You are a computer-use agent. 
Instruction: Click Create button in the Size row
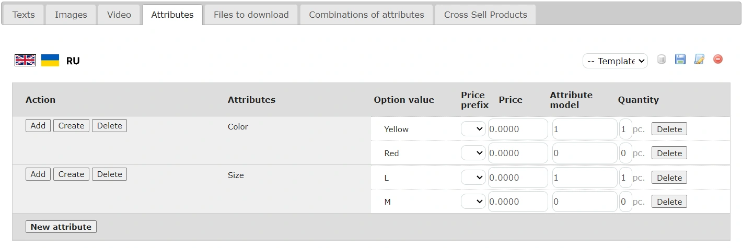click(71, 174)
